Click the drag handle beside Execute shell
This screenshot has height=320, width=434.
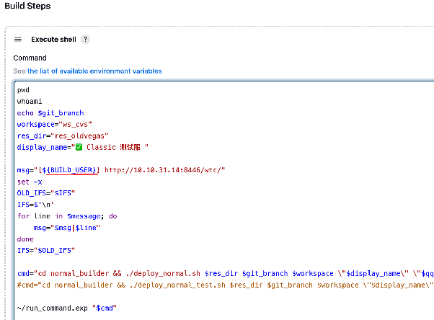click(x=18, y=40)
